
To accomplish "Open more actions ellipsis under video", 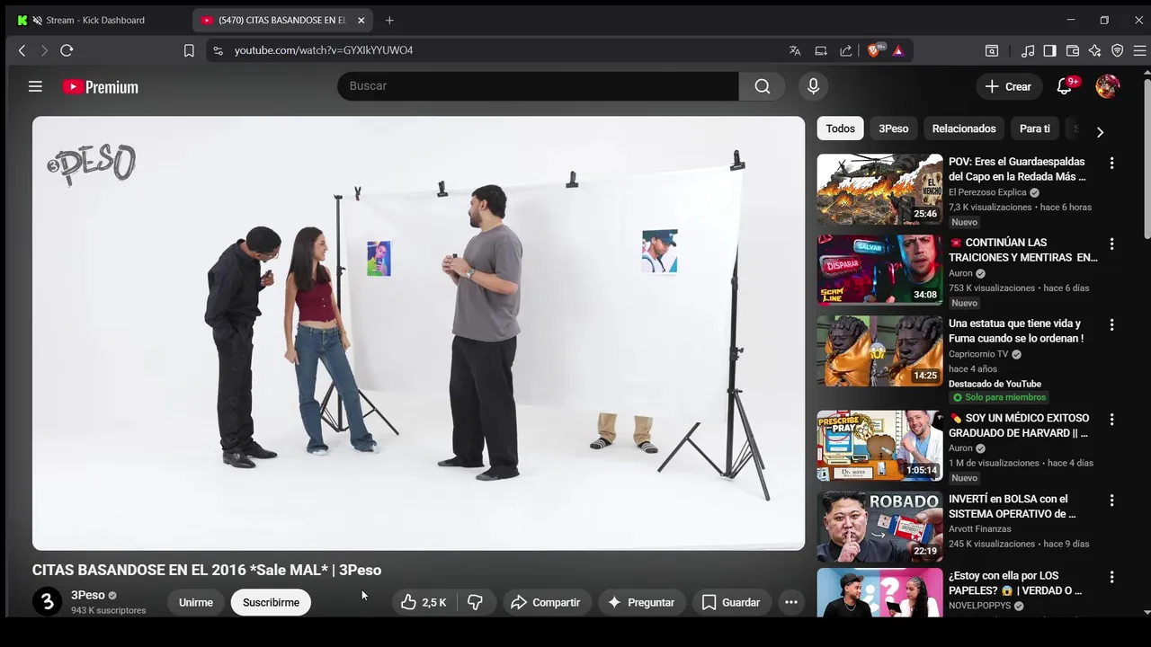I will [x=791, y=602].
